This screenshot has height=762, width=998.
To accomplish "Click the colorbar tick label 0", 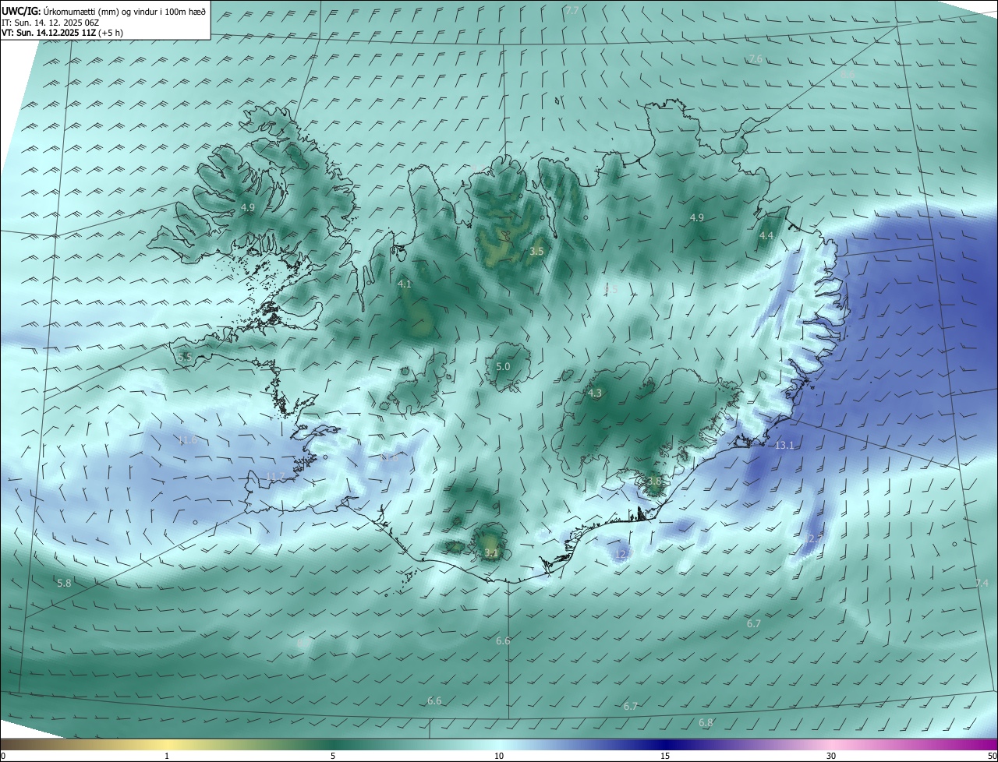I will pyautogui.click(x=3, y=756).
